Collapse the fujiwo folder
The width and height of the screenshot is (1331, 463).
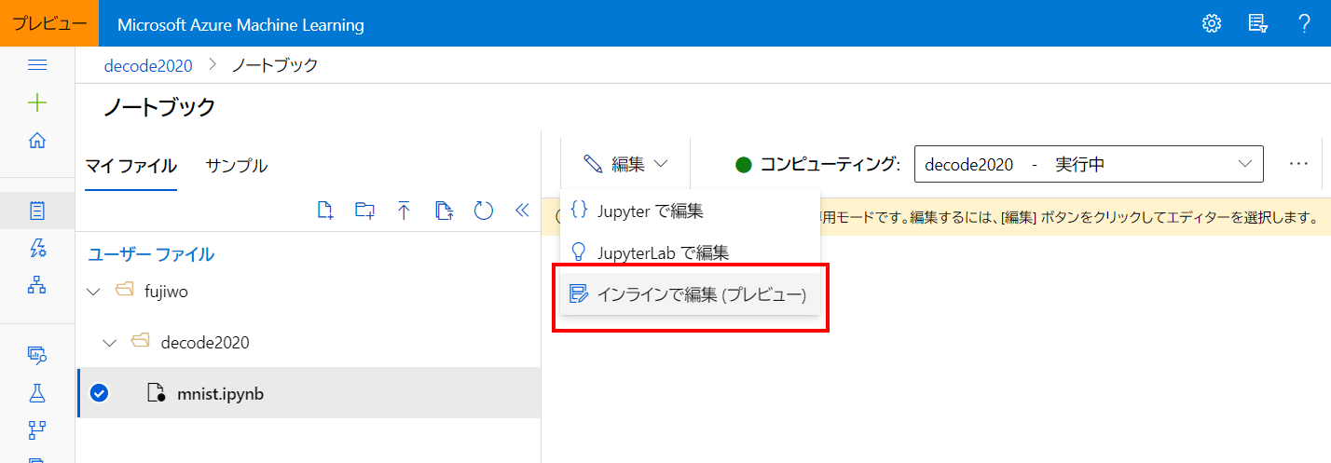[93, 292]
